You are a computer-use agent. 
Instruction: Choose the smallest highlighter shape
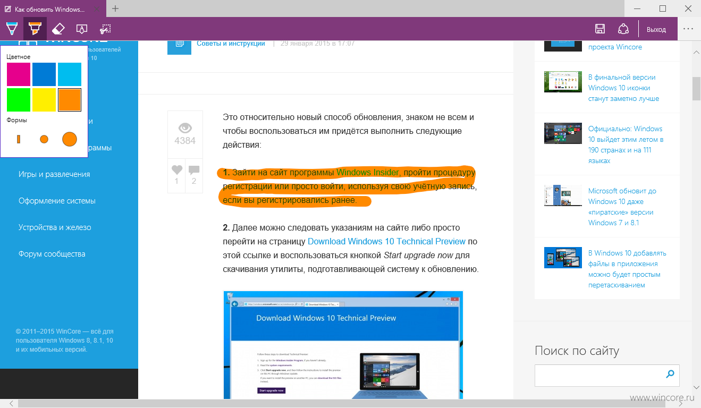[x=19, y=139]
